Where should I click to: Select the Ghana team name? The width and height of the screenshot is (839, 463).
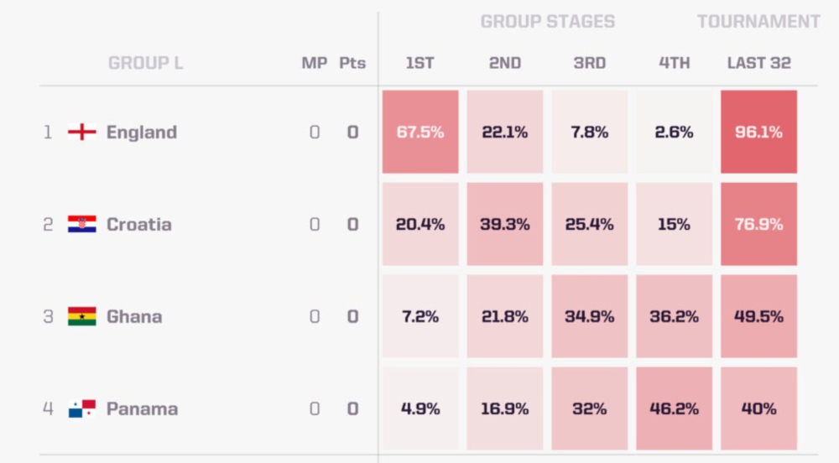coord(134,316)
